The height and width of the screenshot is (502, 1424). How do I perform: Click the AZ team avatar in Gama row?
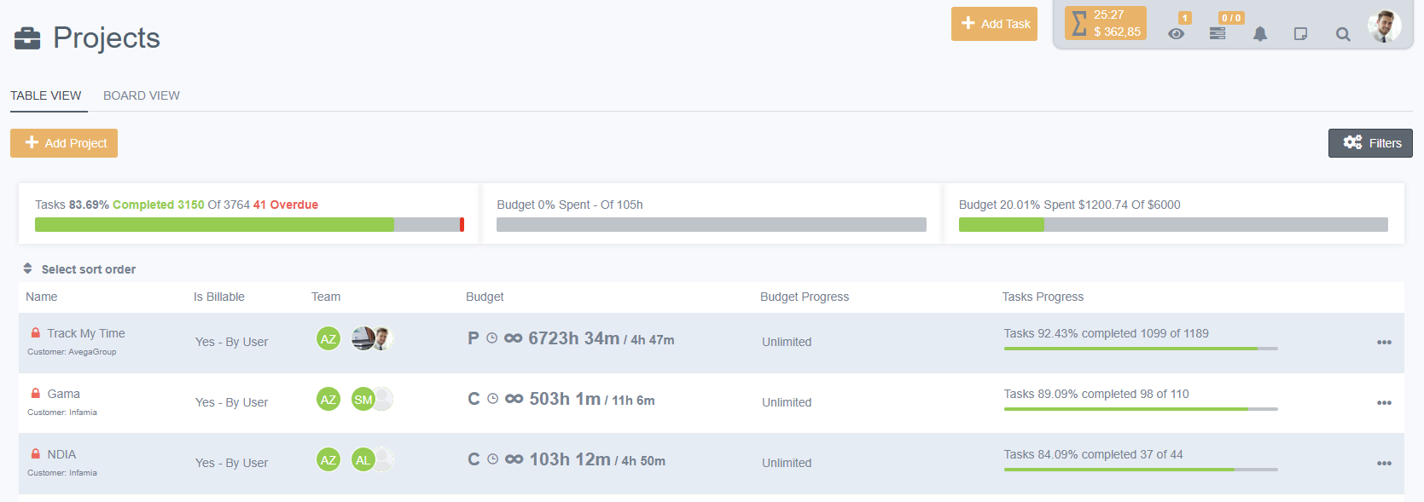click(x=328, y=400)
